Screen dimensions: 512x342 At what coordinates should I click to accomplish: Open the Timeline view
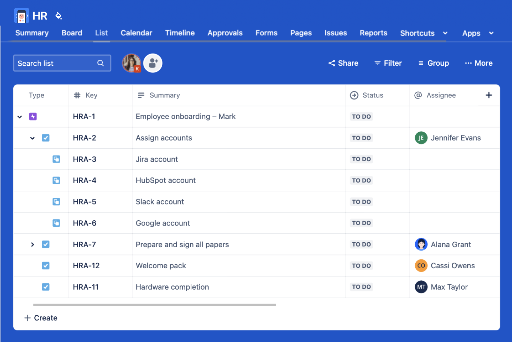point(180,33)
